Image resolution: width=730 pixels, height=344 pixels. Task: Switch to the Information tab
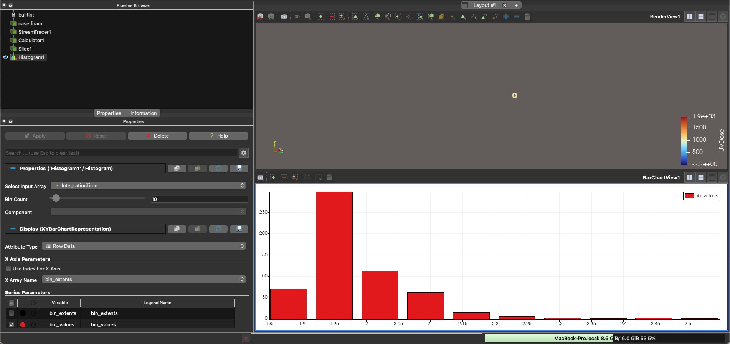(143, 113)
